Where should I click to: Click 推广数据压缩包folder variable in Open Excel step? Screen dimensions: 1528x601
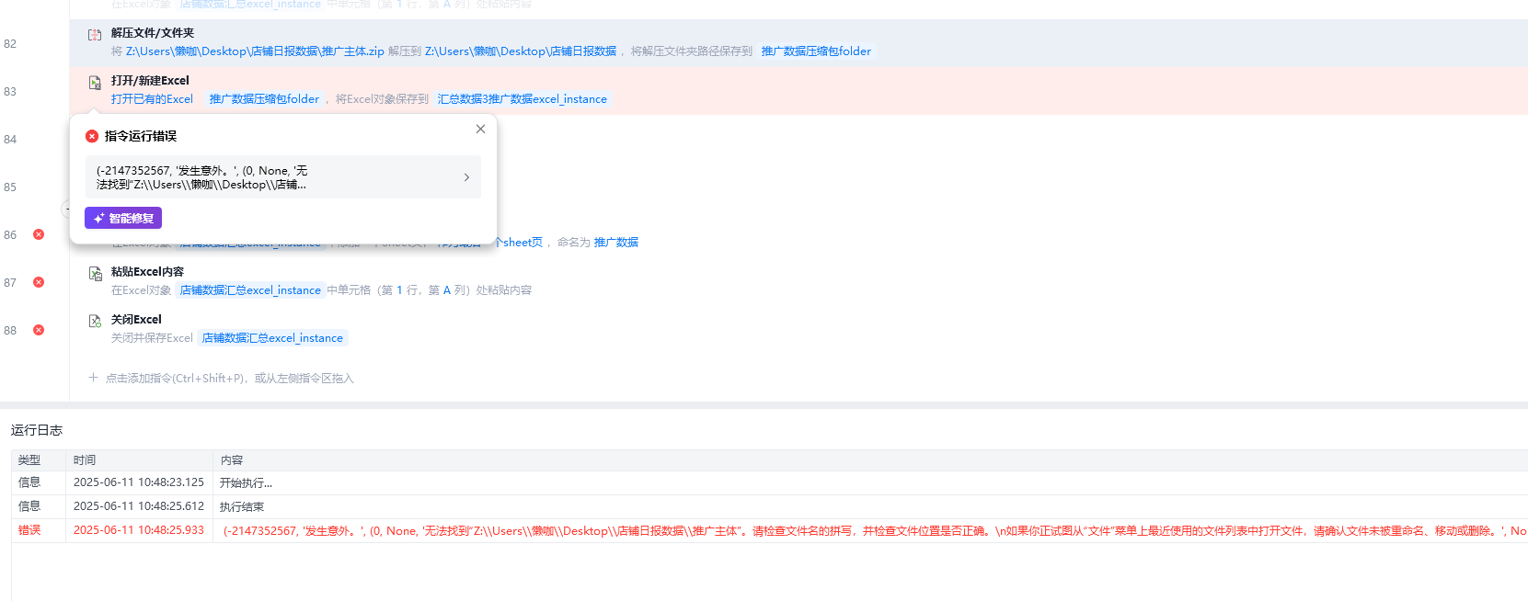coord(264,99)
